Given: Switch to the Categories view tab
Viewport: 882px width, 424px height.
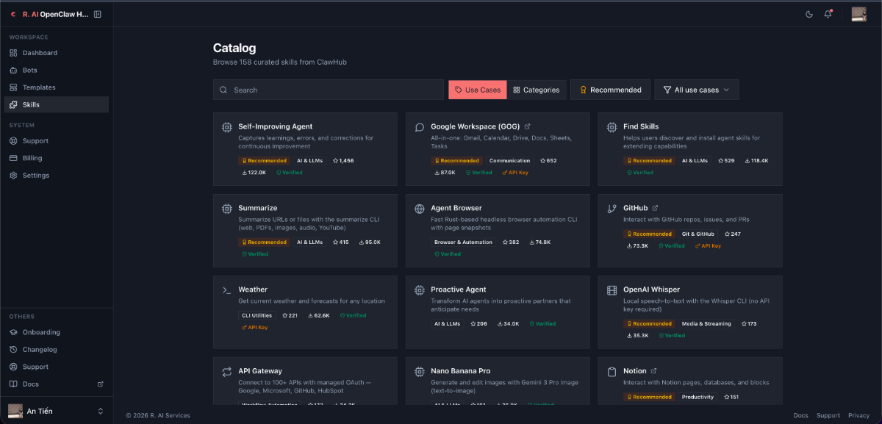Looking at the screenshot, I should (x=536, y=90).
